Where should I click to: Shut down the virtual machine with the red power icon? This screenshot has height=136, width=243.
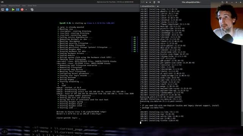(22, 9)
